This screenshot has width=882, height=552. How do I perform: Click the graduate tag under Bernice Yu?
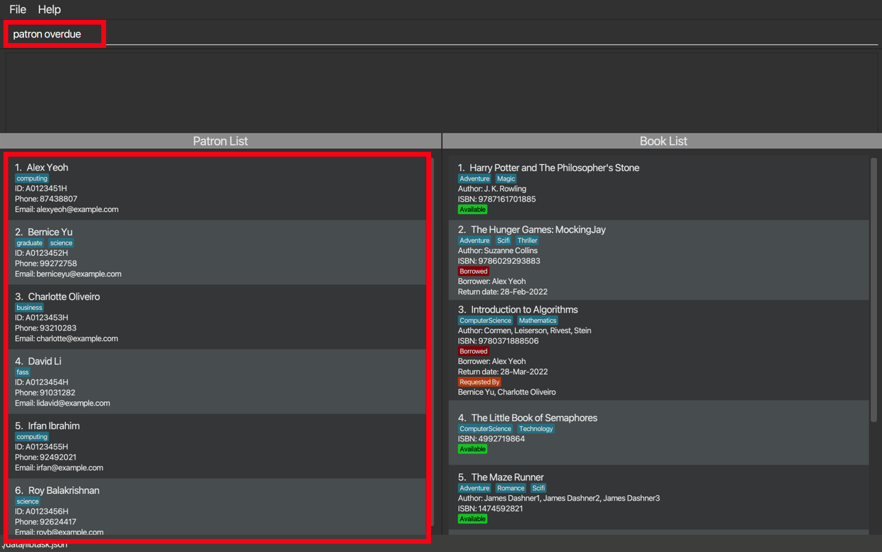coord(29,243)
